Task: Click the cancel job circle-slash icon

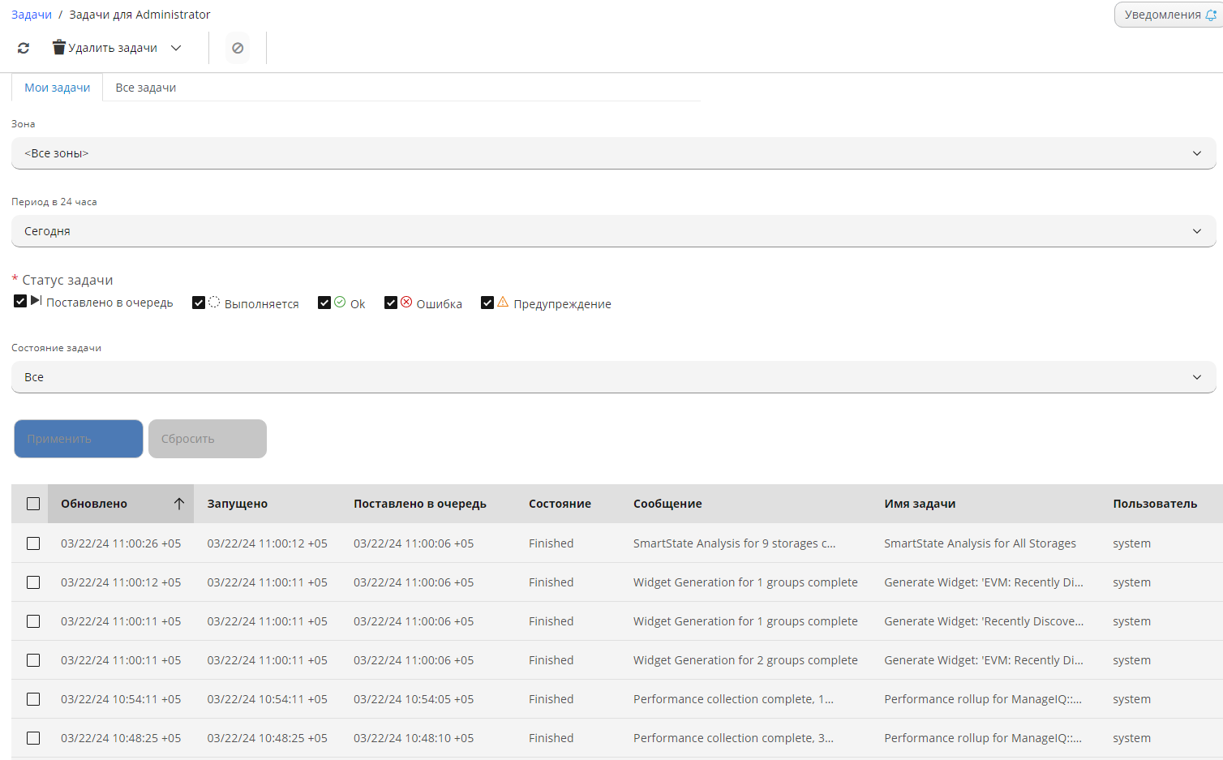Action: click(238, 48)
